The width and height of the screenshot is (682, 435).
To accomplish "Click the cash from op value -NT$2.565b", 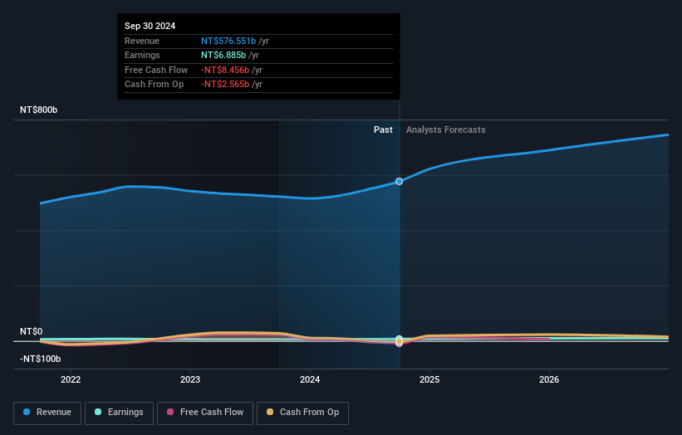I will (x=225, y=85).
